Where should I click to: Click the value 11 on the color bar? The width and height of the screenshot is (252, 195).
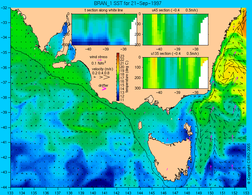[x=122, y=100]
